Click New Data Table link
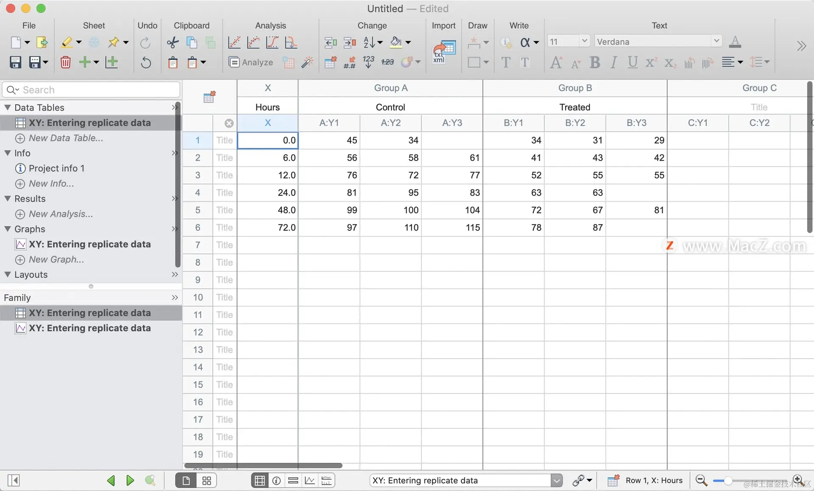 [66, 138]
